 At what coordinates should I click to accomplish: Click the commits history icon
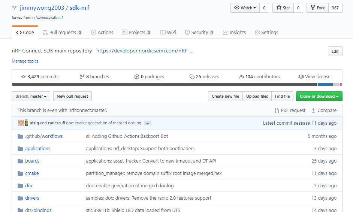(x=23, y=77)
